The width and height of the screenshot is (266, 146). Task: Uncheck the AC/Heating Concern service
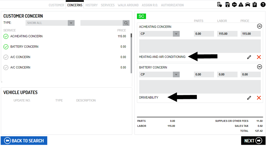[6, 36]
